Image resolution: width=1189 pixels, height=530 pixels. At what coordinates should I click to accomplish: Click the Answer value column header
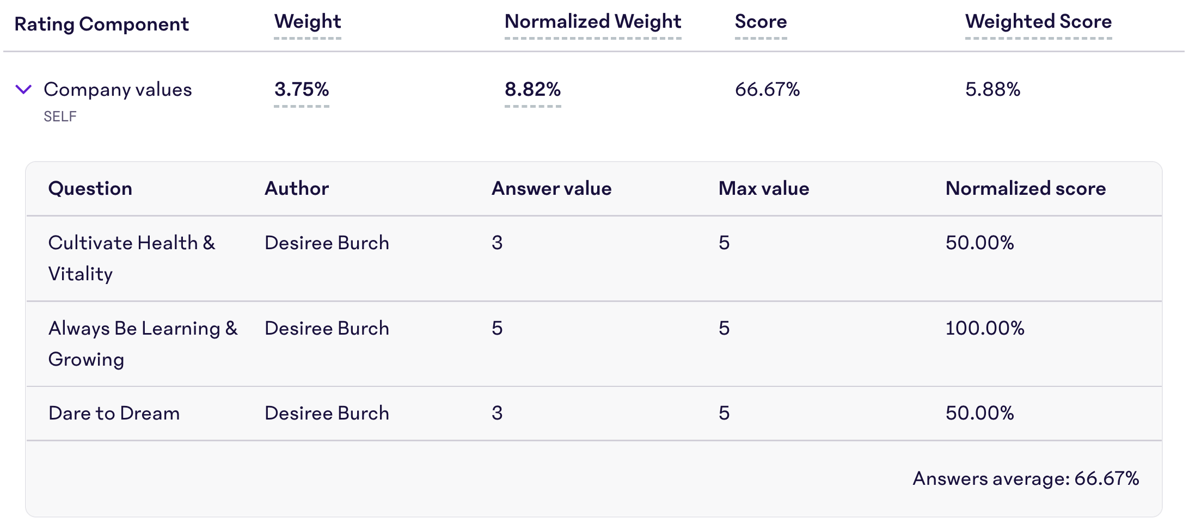click(x=551, y=188)
